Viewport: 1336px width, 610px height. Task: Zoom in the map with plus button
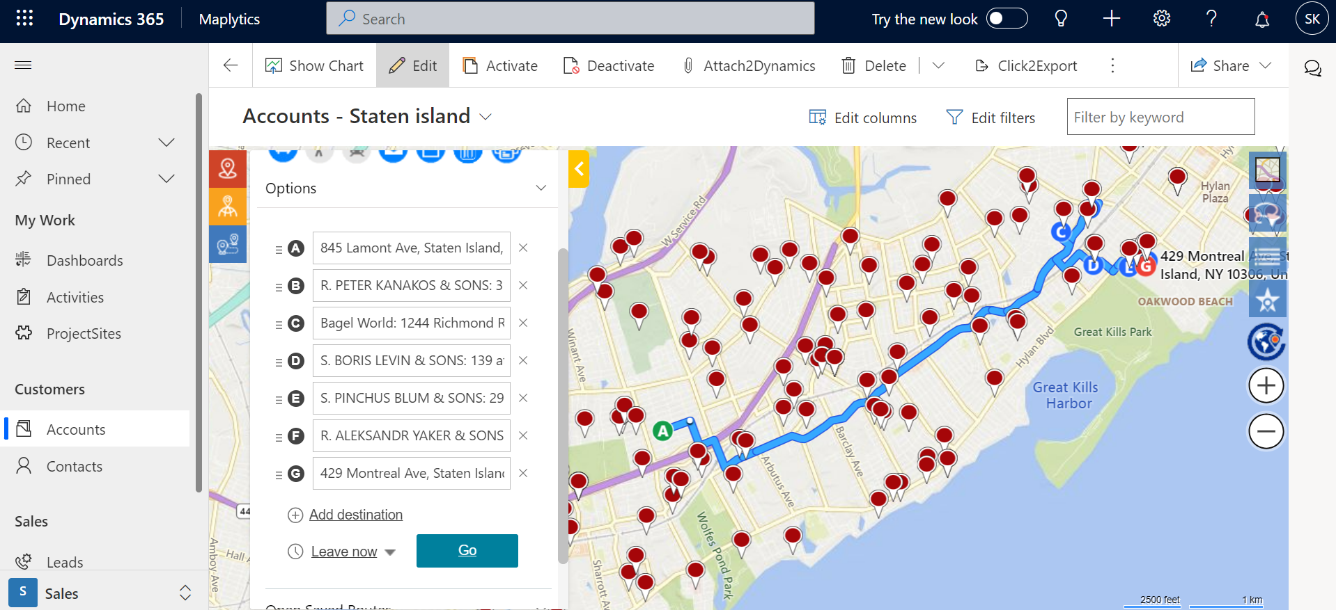1266,385
